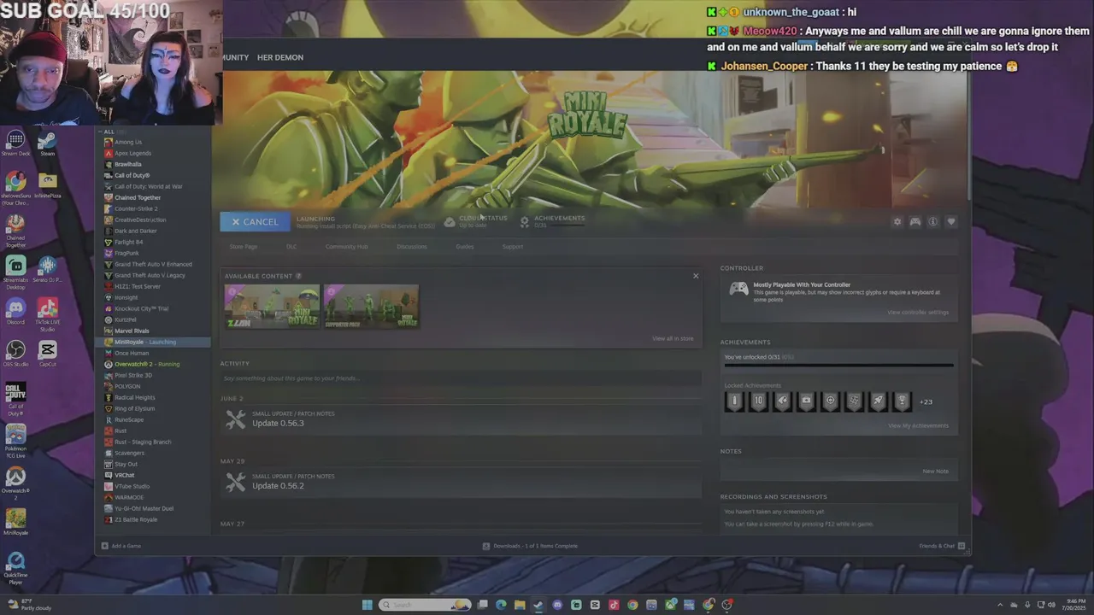Viewport: 1094px width, 615px height.
Task: Click the Available Content help question icon
Action: tap(298, 276)
